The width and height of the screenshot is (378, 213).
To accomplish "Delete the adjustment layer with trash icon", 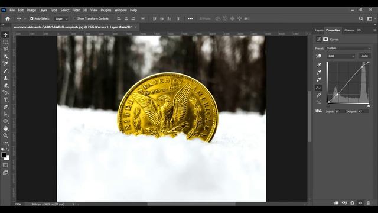I will [368, 203].
